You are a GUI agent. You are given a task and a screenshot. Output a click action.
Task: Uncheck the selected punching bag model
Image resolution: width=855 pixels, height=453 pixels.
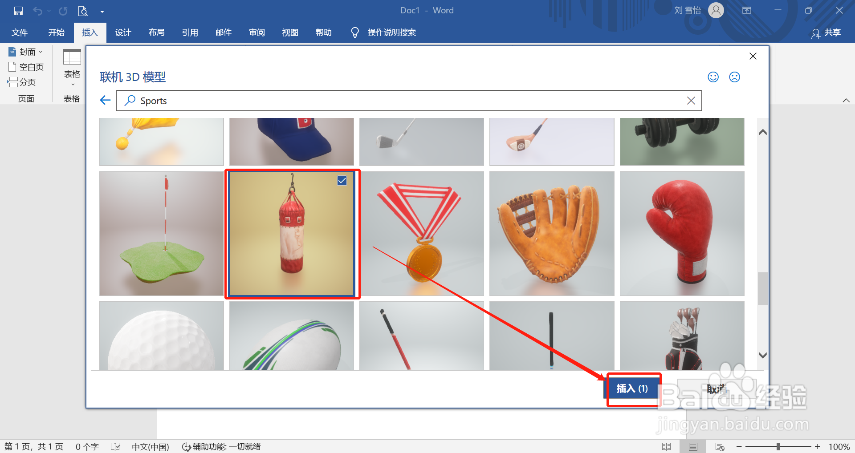pyautogui.click(x=342, y=181)
